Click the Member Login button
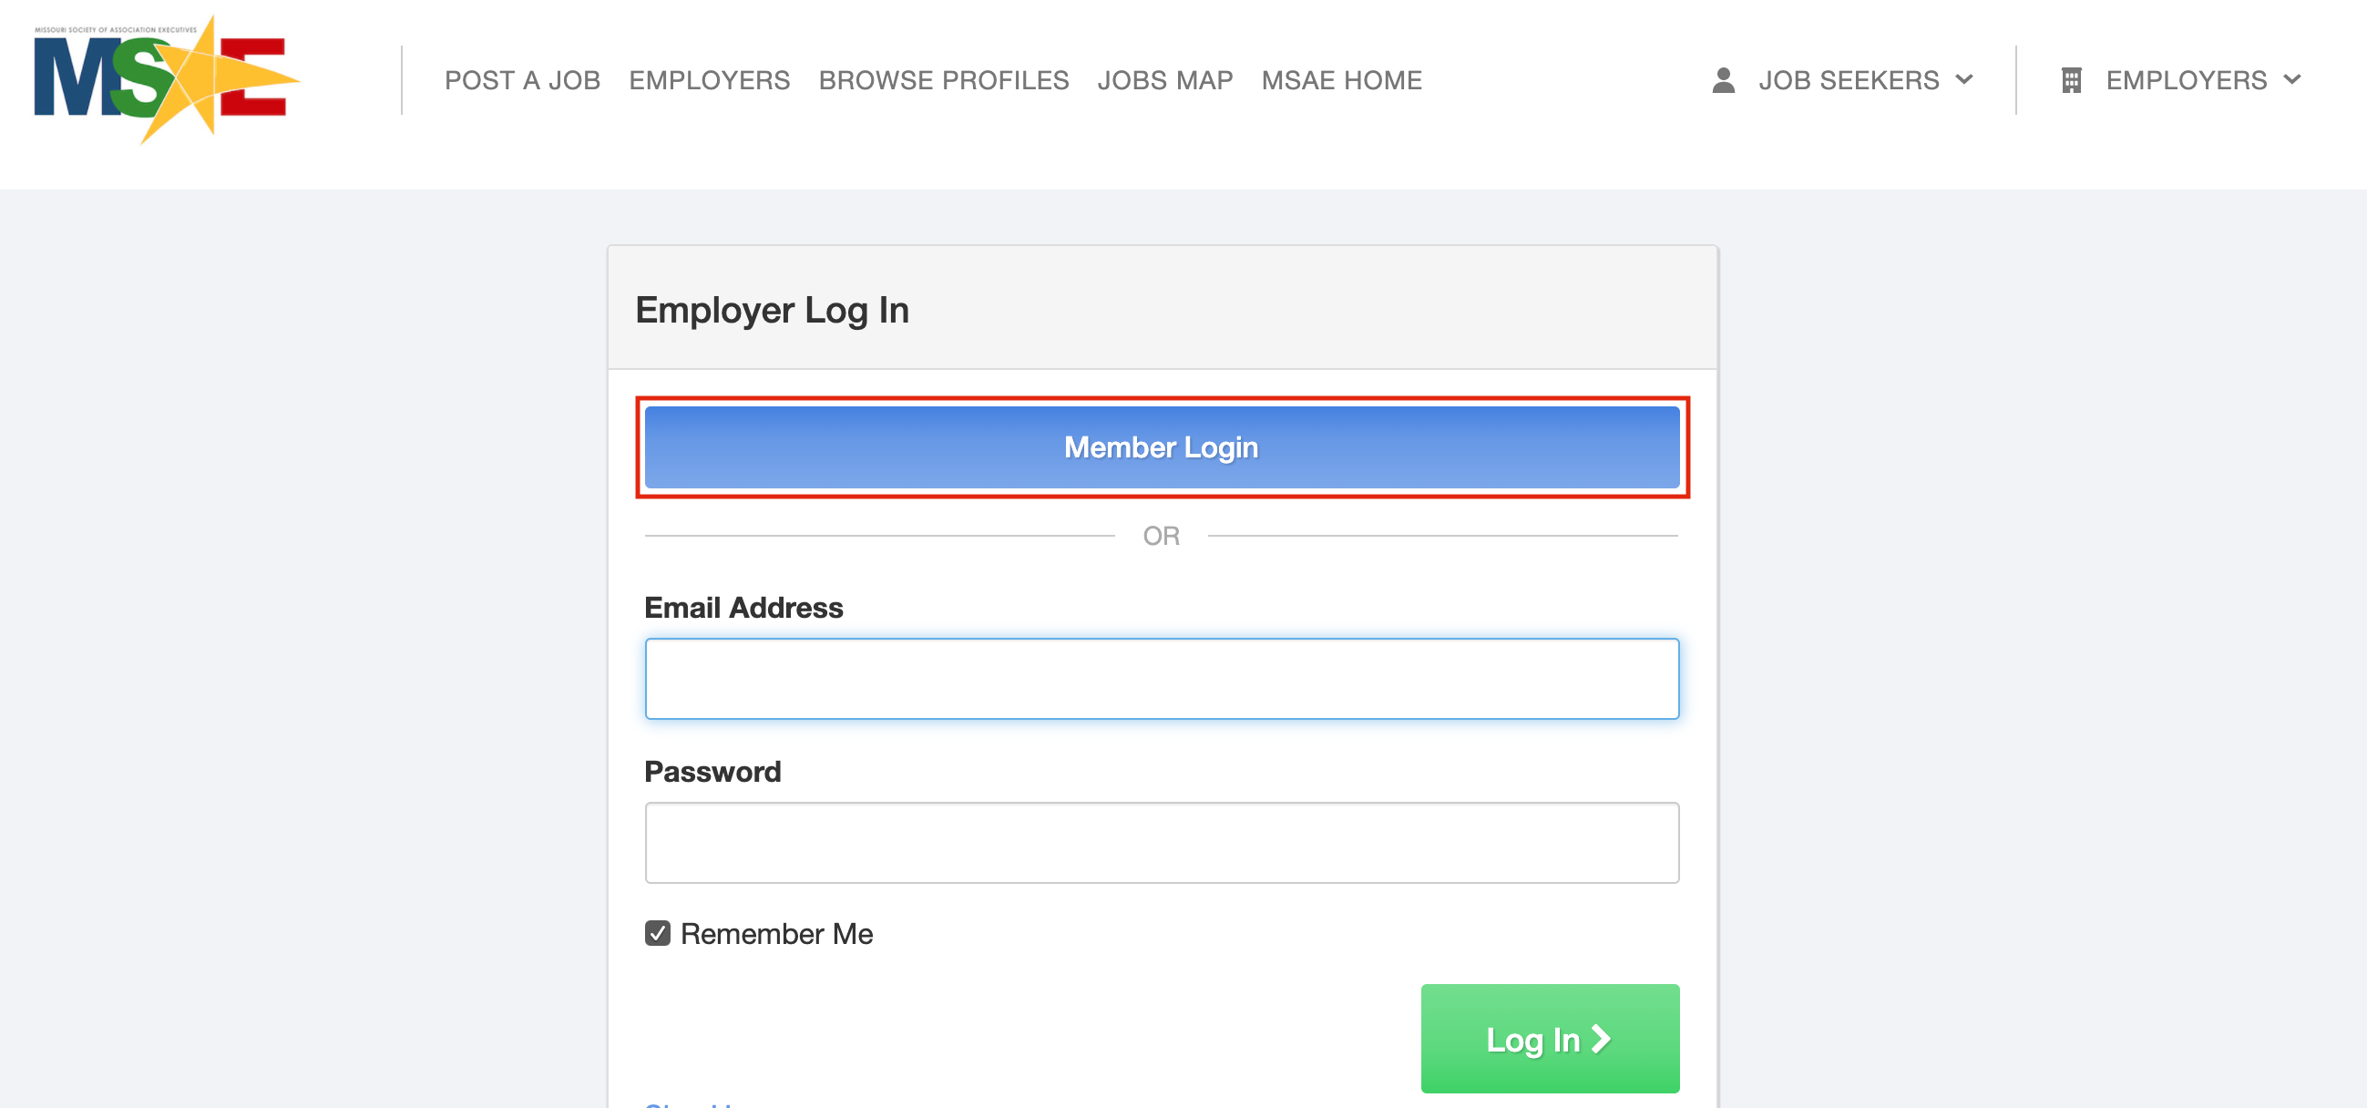 coord(1162,447)
